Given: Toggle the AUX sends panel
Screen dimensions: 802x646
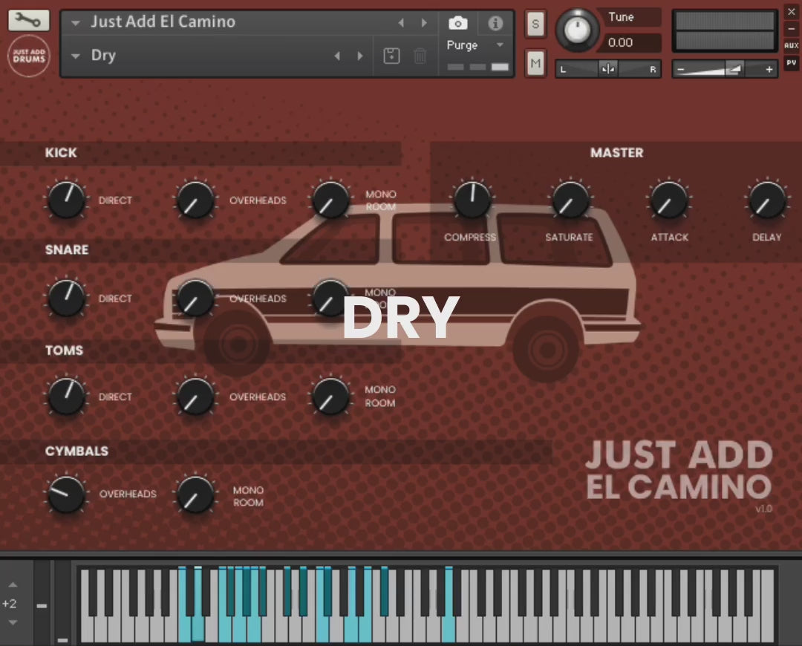Looking at the screenshot, I should click(x=792, y=45).
